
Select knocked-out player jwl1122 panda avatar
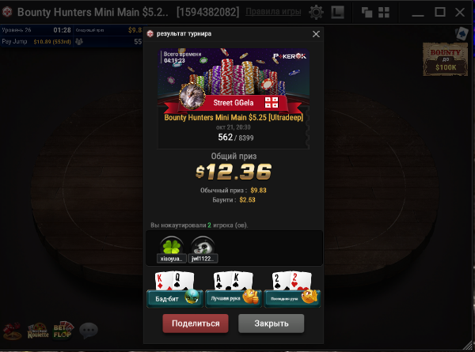coord(203,249)
